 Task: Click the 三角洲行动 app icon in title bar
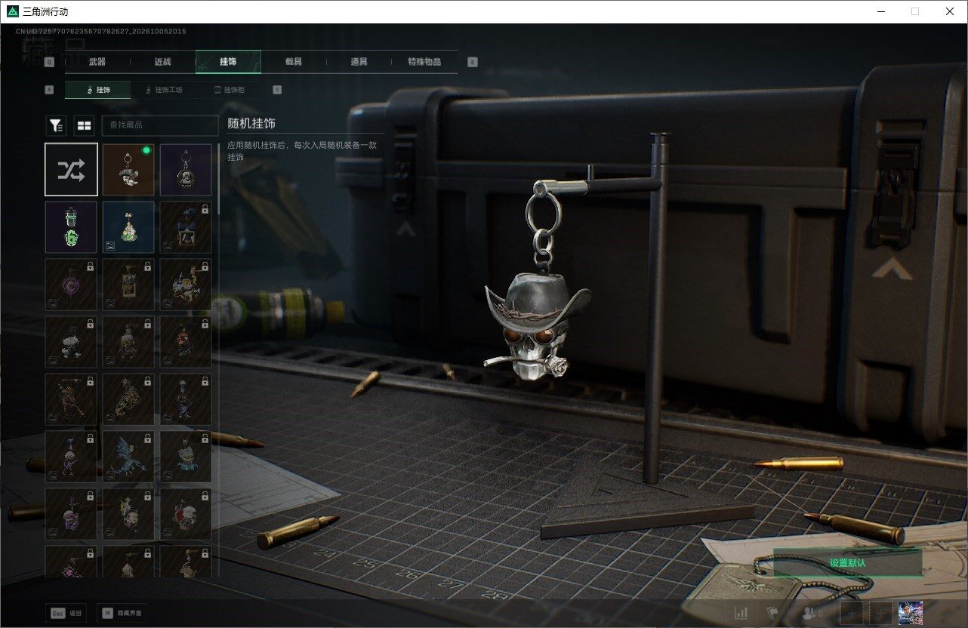pos(11,11)
